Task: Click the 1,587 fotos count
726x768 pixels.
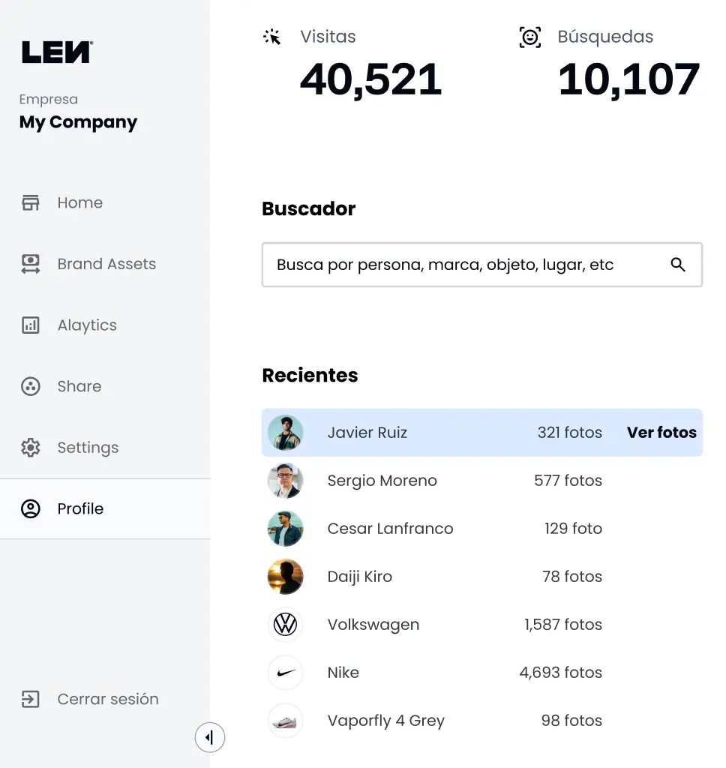Action: tap(563, 625)
